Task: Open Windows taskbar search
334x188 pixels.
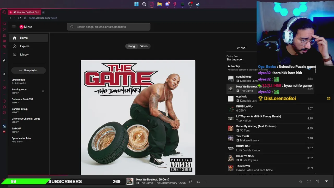Action: point(144,4)
